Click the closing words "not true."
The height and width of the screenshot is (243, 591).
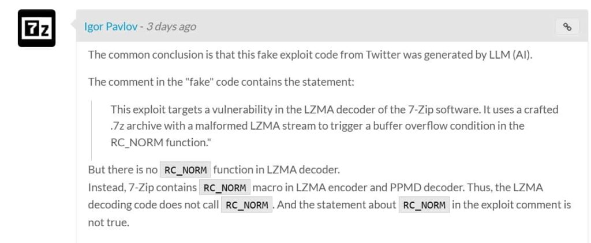[109, 222]
